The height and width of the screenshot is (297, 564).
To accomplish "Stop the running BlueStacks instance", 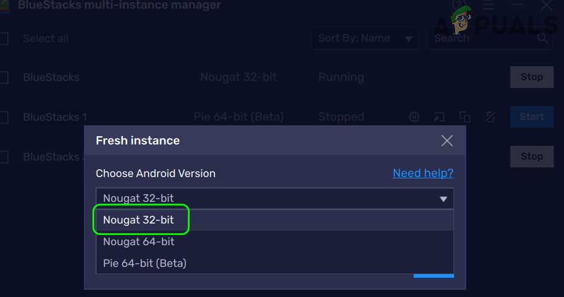I will pyautogui.click(x=531, y=77).
